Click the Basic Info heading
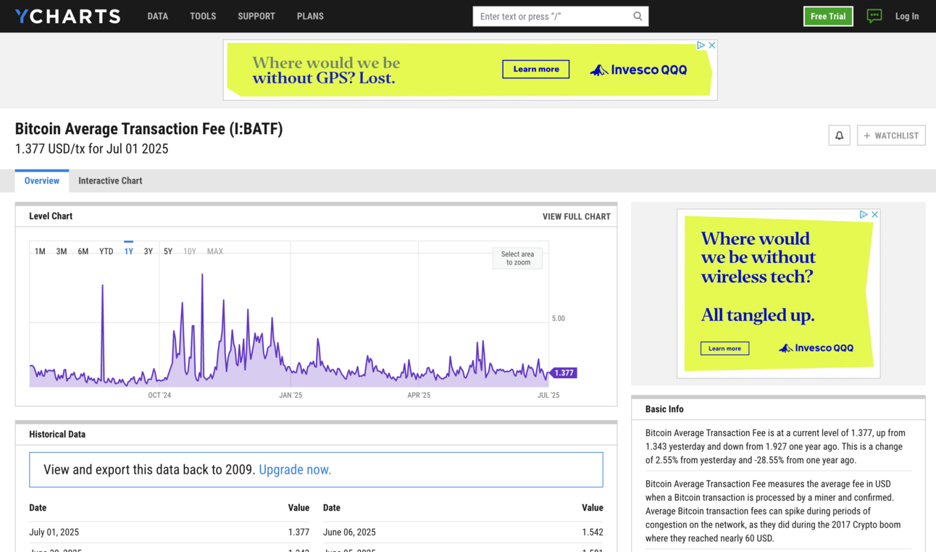This screenshot has height=552, width=936. [664, 409]
